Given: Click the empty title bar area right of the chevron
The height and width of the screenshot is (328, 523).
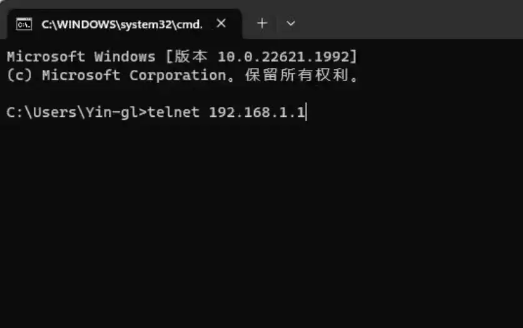Looking at the screenshot, I should tap(410, 20).
